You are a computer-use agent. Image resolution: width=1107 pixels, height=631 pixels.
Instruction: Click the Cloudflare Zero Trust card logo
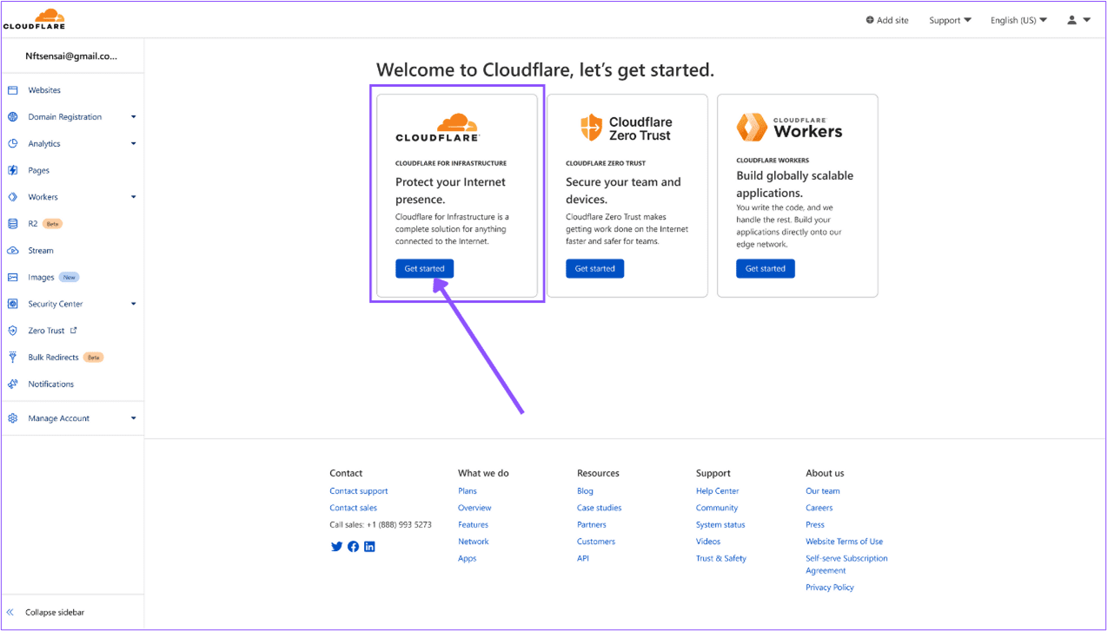pyautogui.click(x=626, y=128)
